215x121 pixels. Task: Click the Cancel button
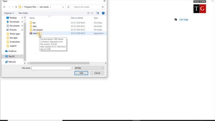(x=97, y=73)
